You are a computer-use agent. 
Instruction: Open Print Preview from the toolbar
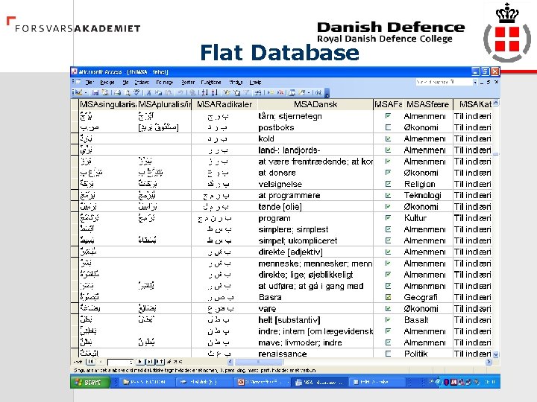pyautogui.click(x=127, y=92)
